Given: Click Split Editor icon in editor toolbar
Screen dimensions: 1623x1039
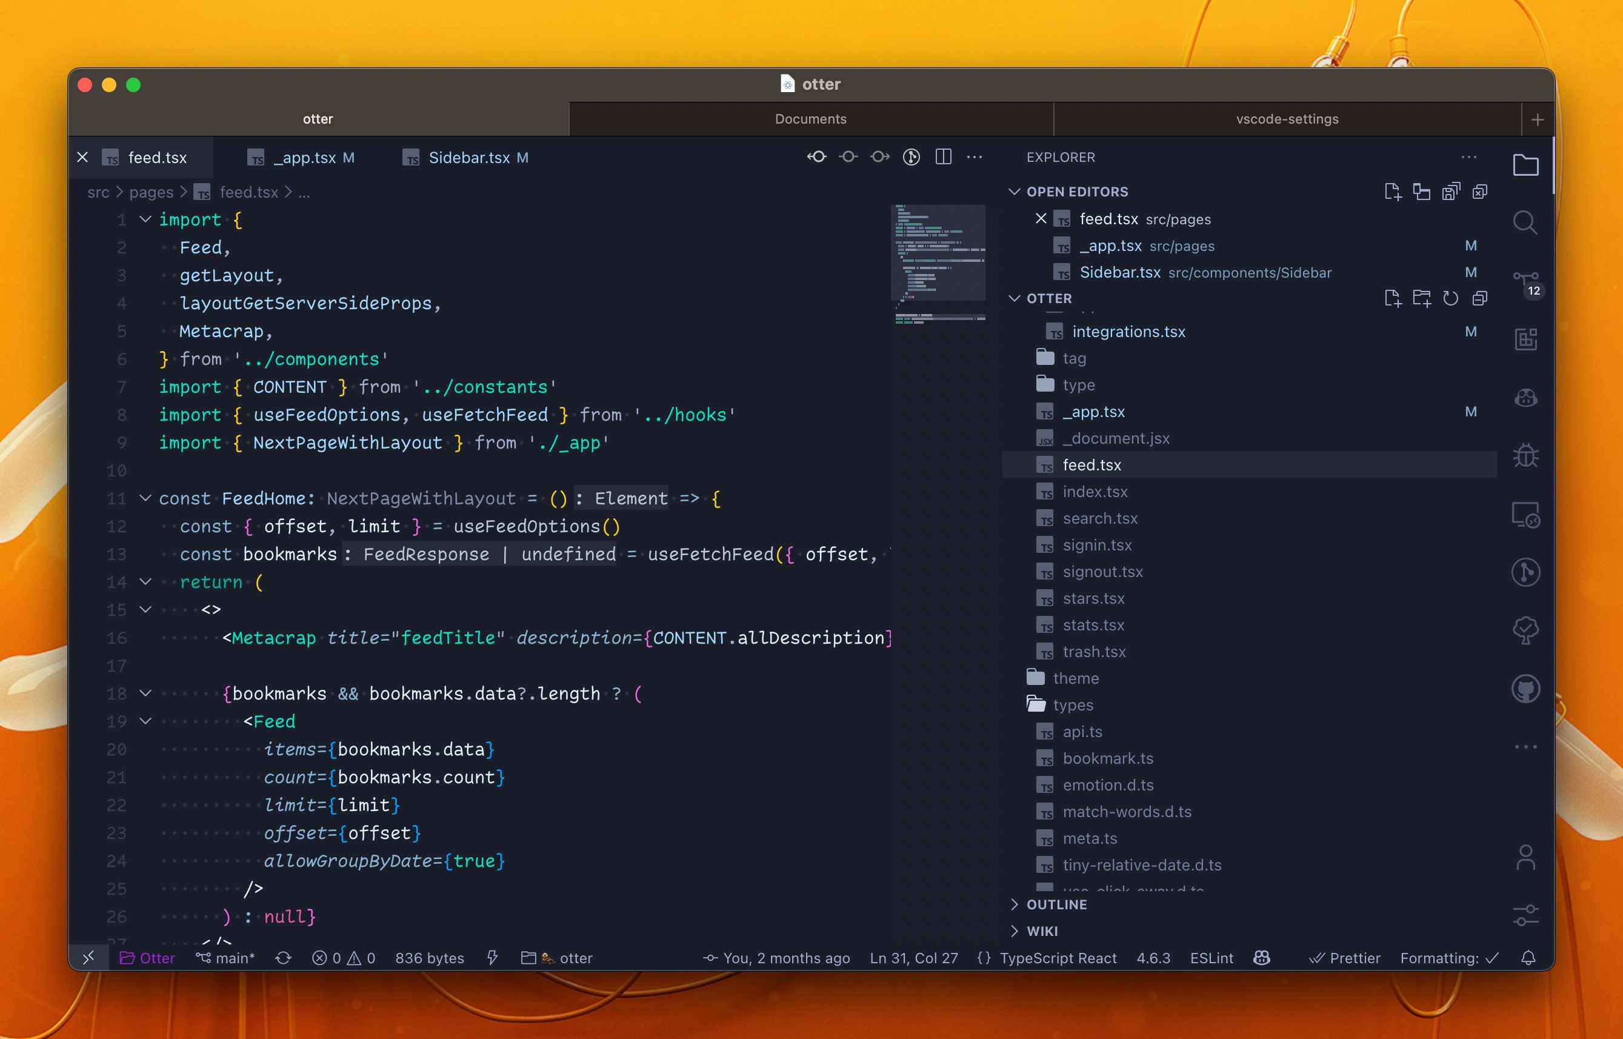Looking at the screenshot, I should pos(943,157).
